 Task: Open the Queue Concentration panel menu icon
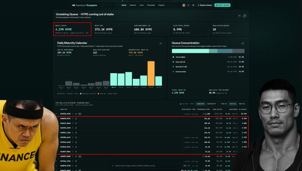pos(242,44)
